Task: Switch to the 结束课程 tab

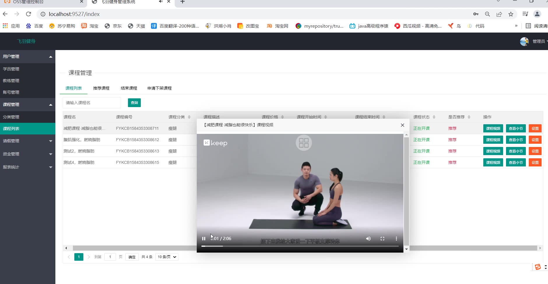Action: 129,88
